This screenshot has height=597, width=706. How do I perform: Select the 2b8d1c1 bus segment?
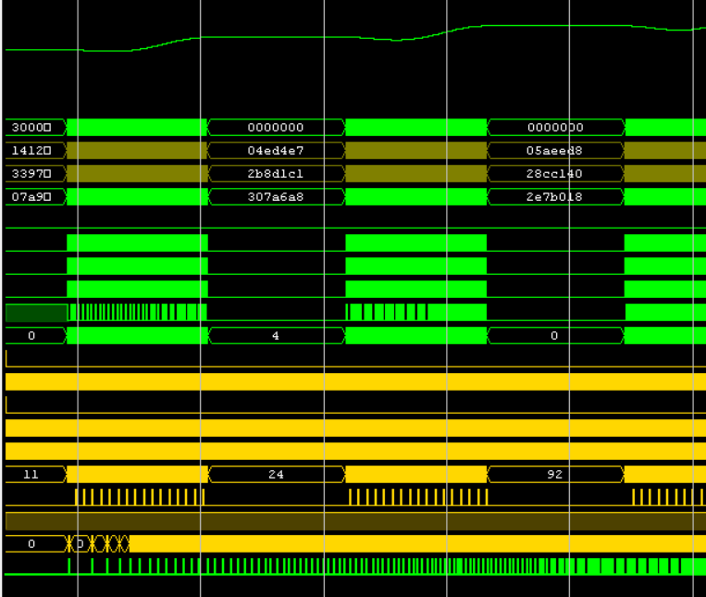[x=276, y=174]
